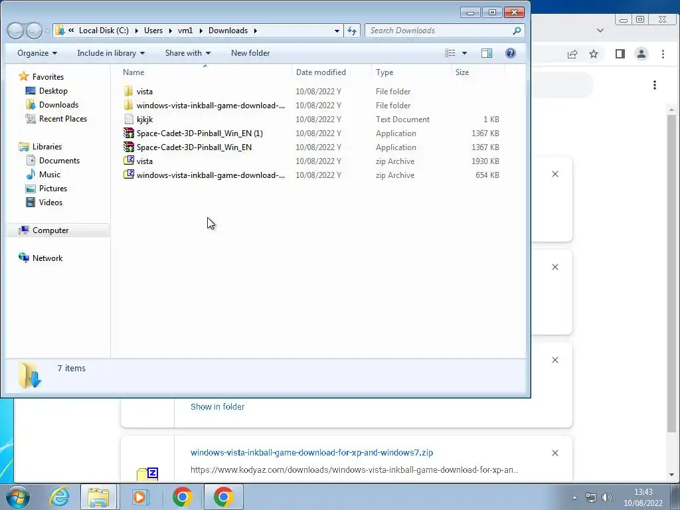Screen dimensions: 680x510
Task: Select the vista folder icon in file list
Action: tap(128, 92)
